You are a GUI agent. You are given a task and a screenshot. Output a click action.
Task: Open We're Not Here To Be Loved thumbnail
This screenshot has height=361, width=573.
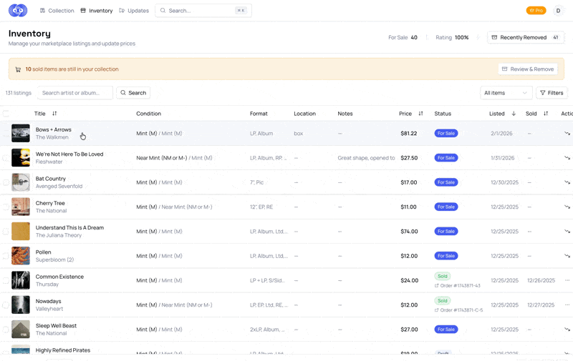21,157
